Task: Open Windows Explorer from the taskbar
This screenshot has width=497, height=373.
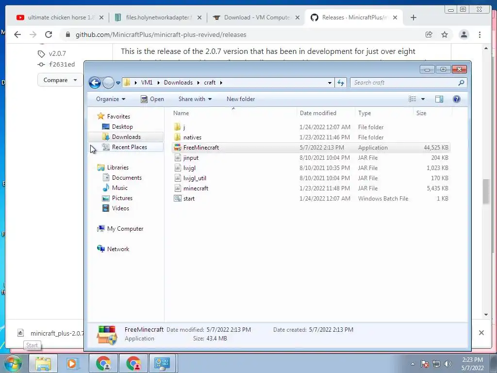Action: 43,363
